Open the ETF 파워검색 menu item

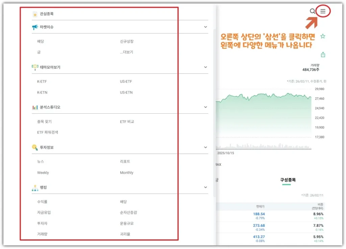point(47,132)
